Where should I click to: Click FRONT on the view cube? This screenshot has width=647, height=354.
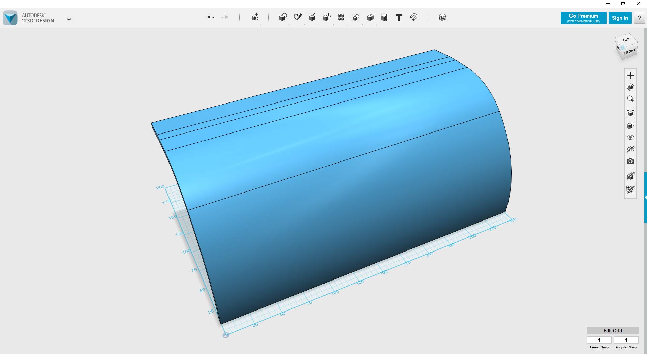629,53
